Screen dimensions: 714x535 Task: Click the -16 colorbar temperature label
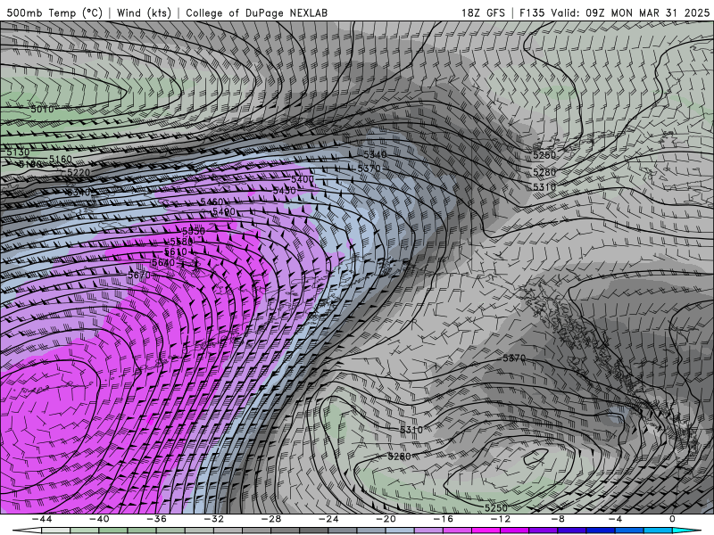pyautogui.click(x=444, y=519)
